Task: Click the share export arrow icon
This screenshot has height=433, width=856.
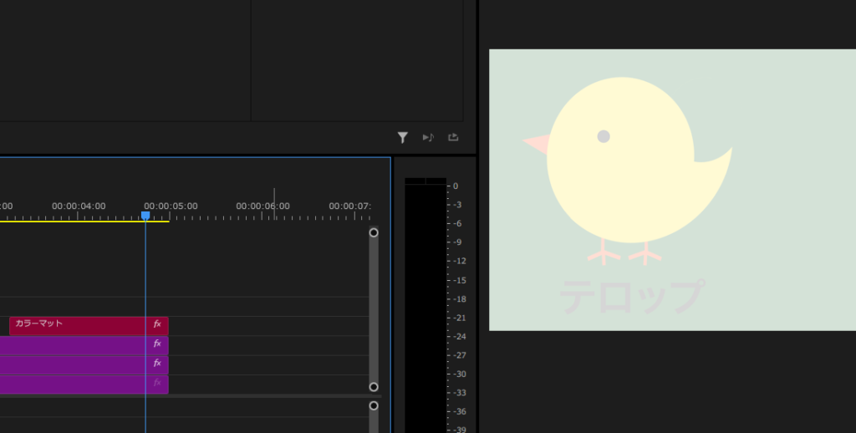Action: (453, 137)
